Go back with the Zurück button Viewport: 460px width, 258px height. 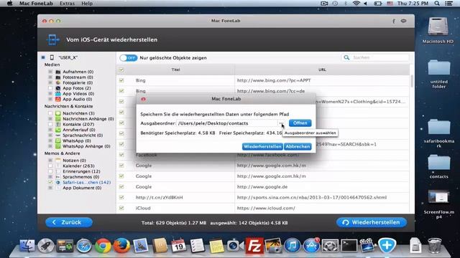69,222
